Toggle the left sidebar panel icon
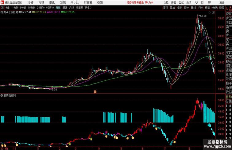 (2, 8)
